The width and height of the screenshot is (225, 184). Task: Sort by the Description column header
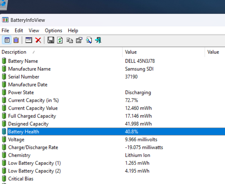61,52
